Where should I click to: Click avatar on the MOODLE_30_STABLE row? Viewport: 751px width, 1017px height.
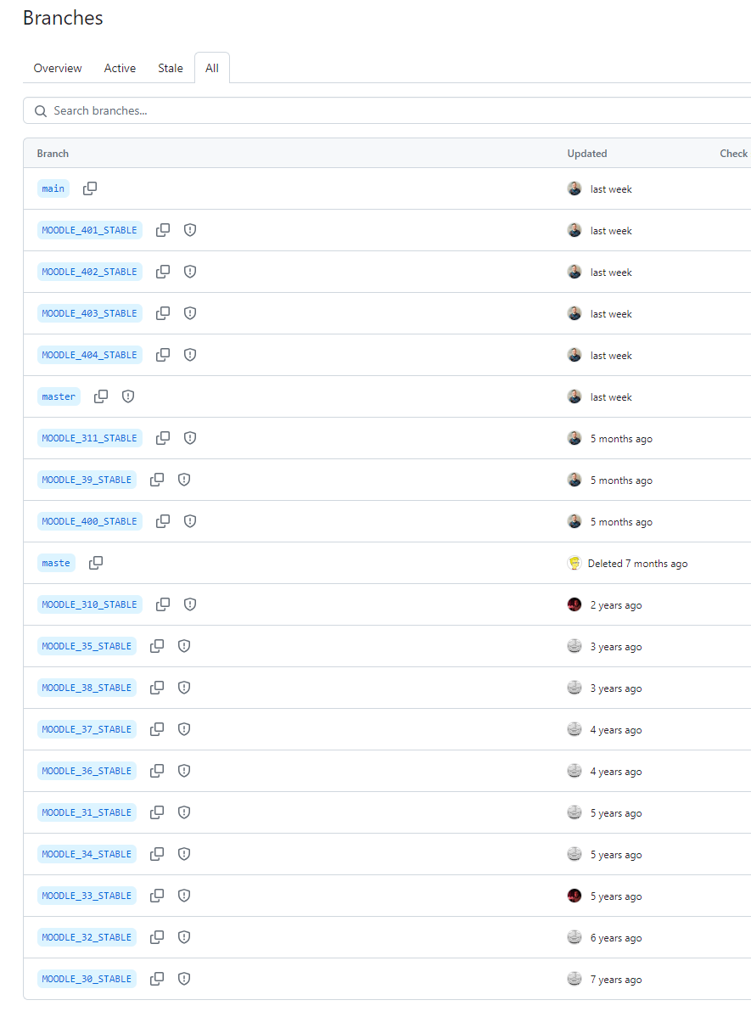tap(574, 979)
